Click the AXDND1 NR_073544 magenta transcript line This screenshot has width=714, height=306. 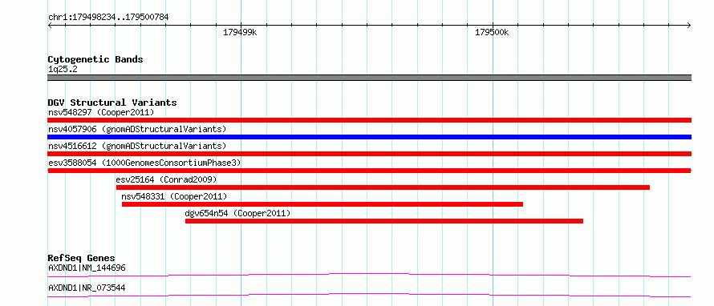pos(369,295)
